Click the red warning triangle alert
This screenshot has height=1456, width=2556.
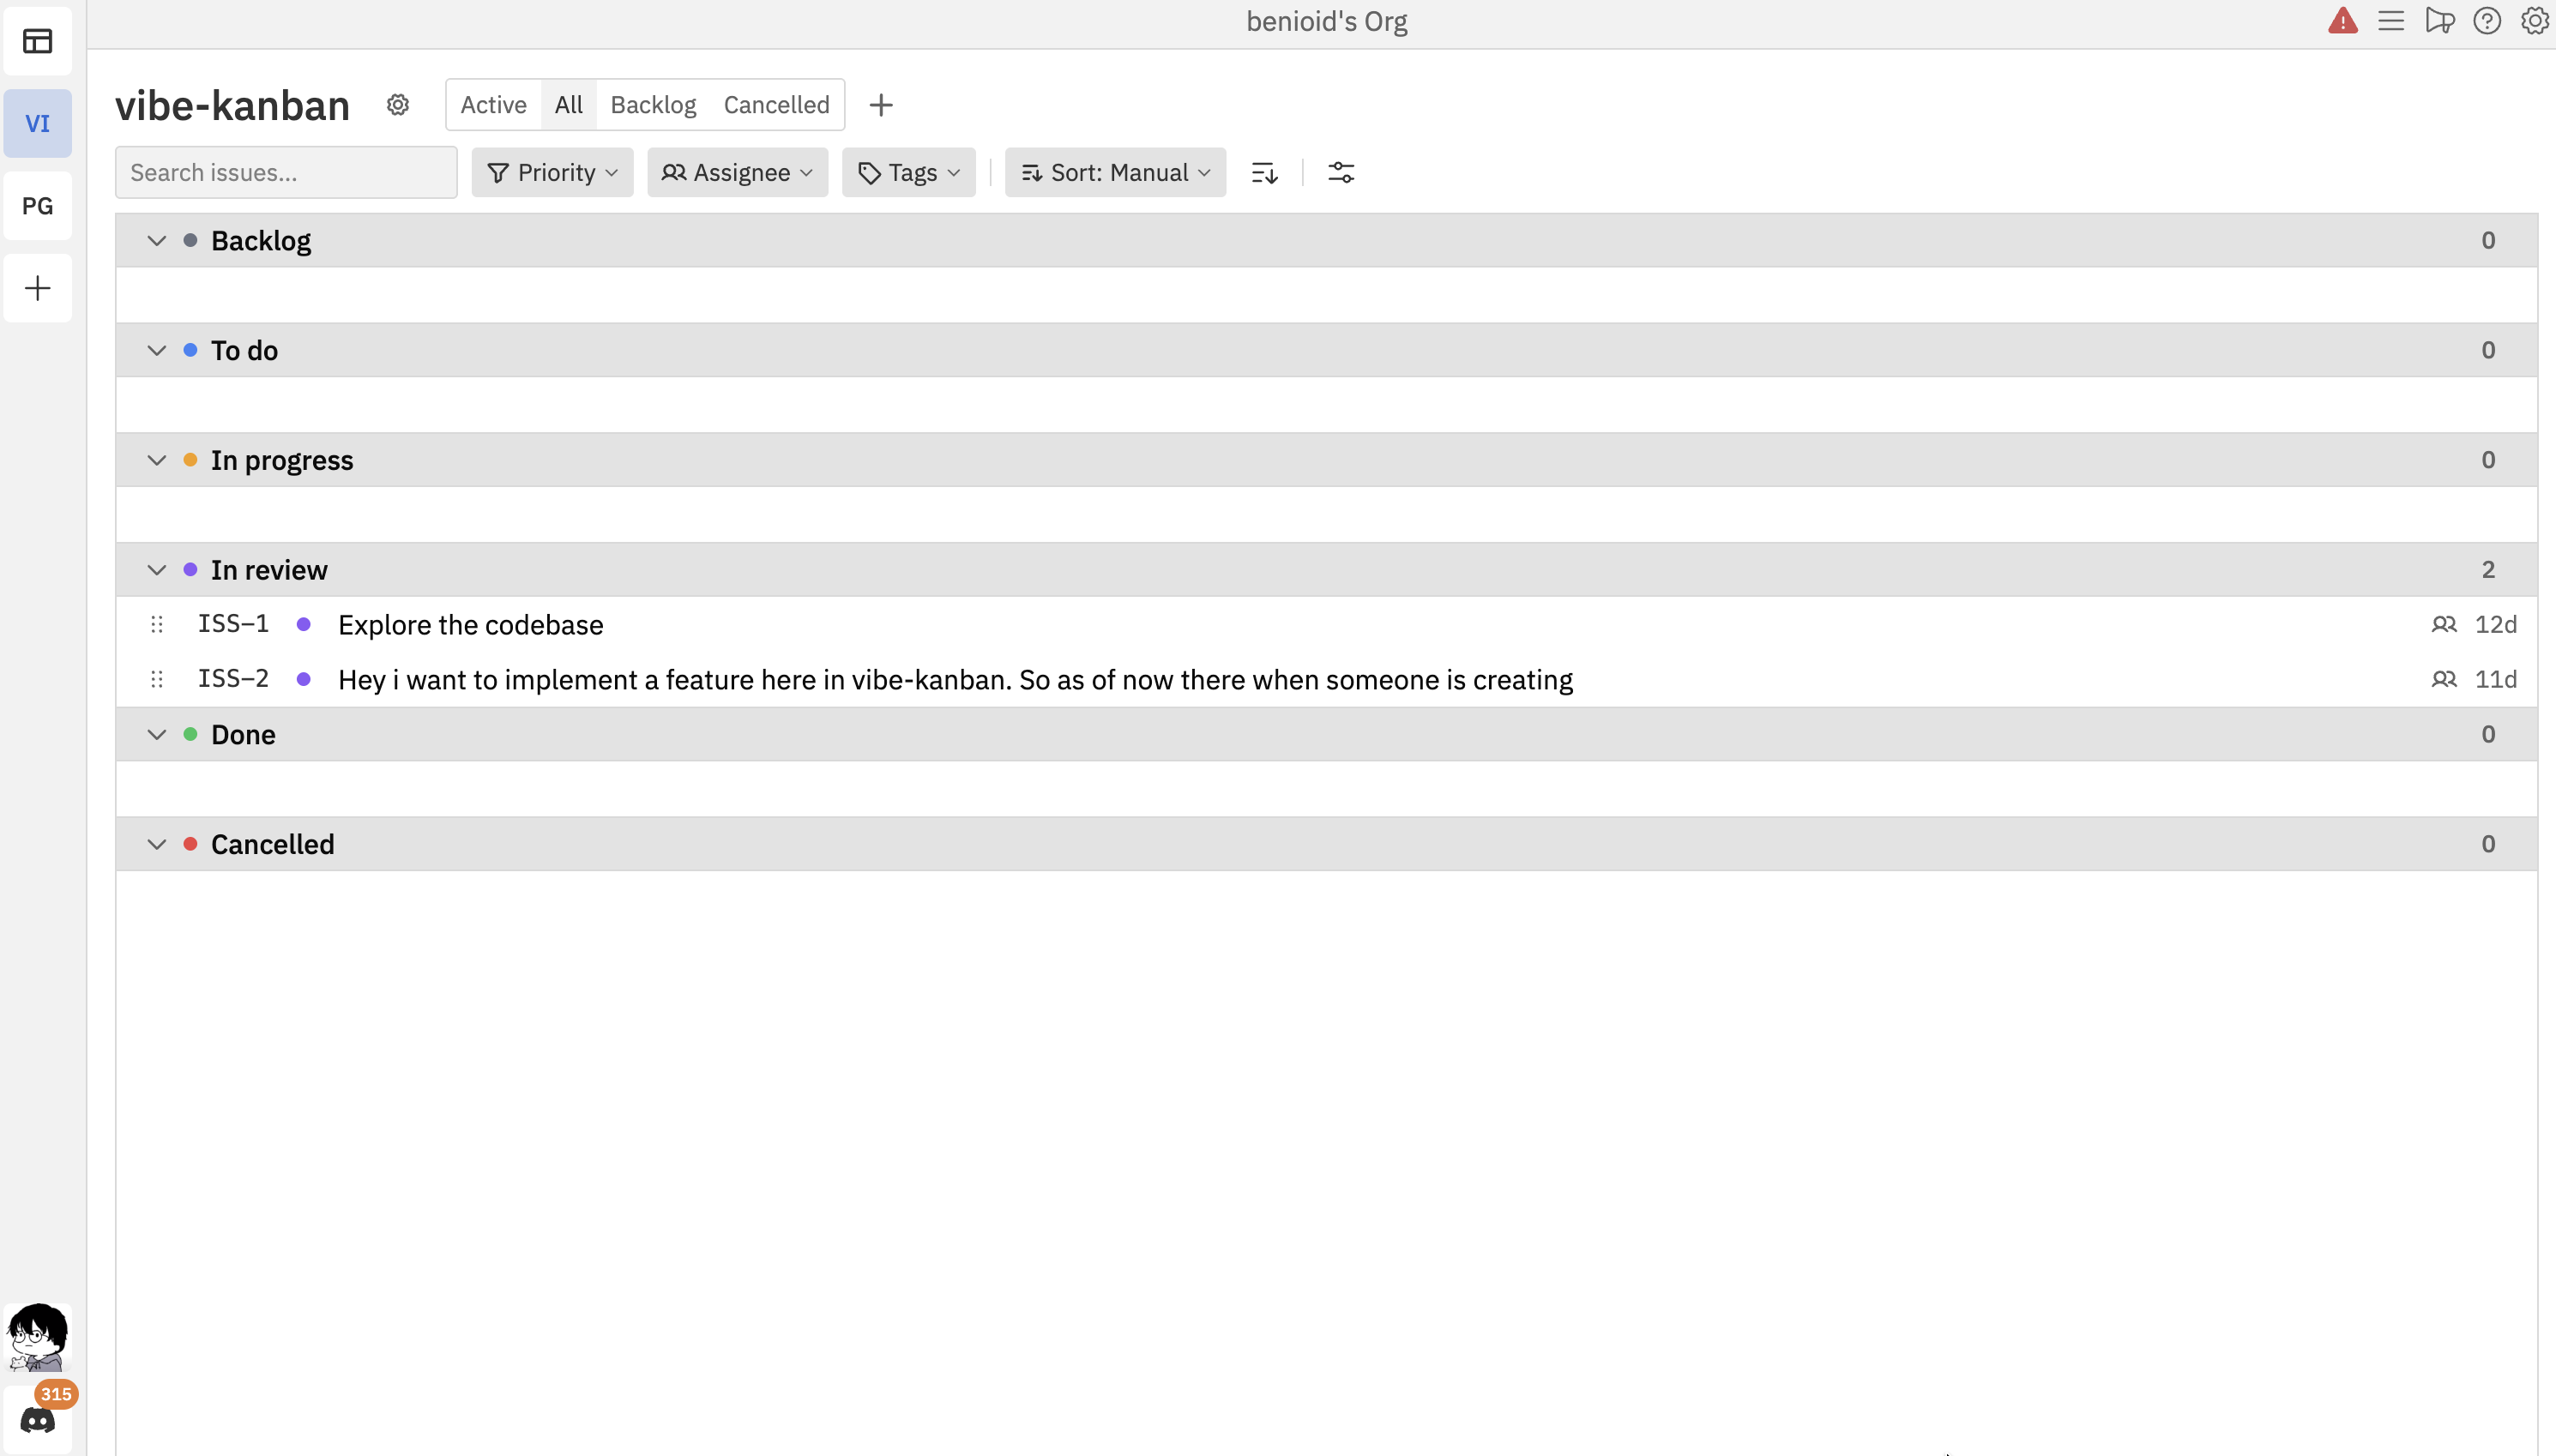click(2343, 20)
